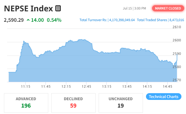This screenshot has width=186, height=114.
Task: Open the Technical Charts button
Action: click(x=164, y=97)
